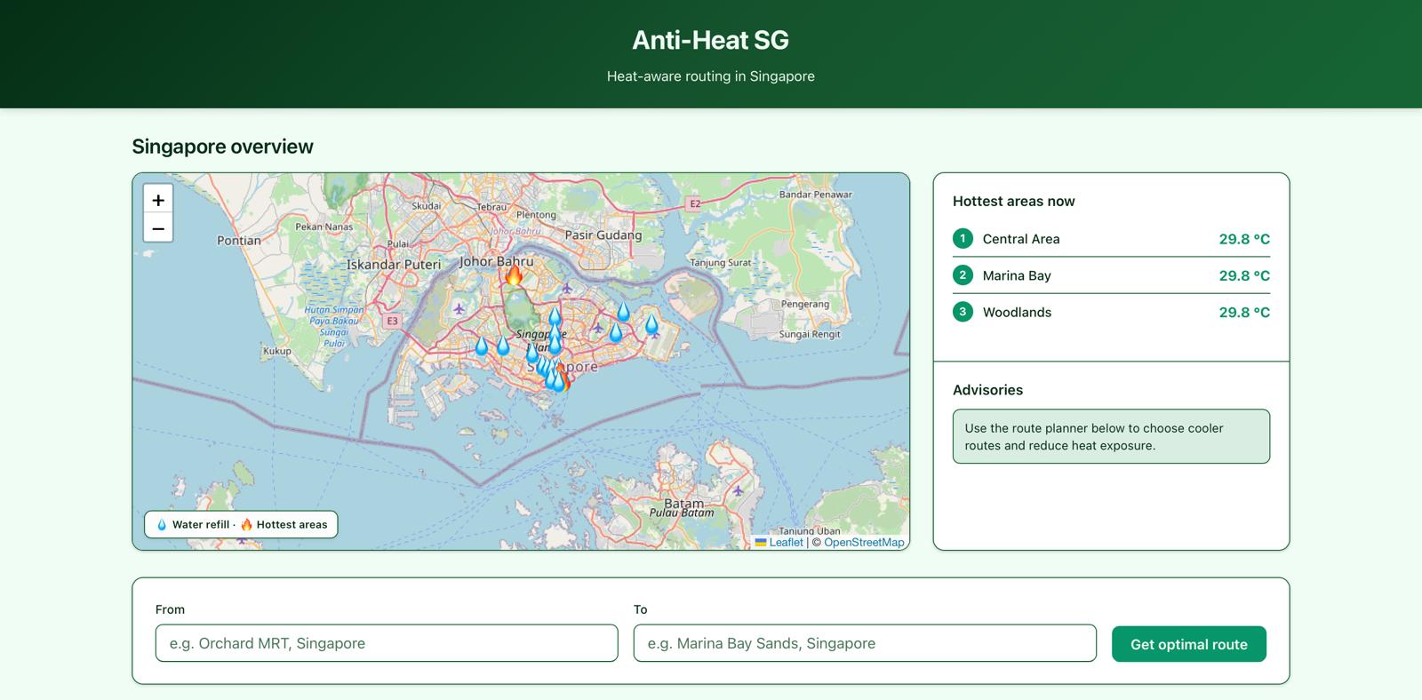The width and height of the screenshot is (1422, 700).
Task: Click the Advisories heading
Action: [987, 390]
